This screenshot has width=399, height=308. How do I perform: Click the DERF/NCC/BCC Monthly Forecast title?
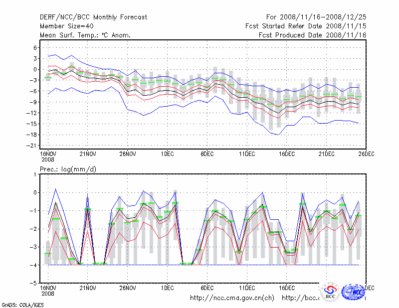[x=93, y=17]
